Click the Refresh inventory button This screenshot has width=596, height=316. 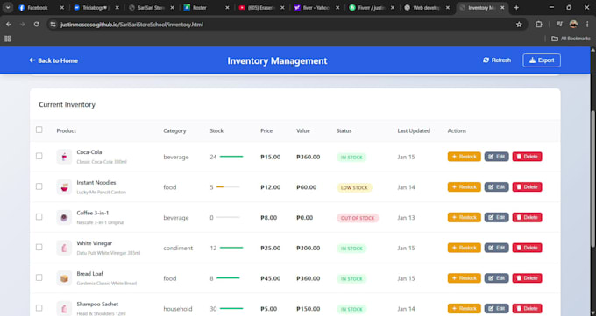click(x=497, y=60)
